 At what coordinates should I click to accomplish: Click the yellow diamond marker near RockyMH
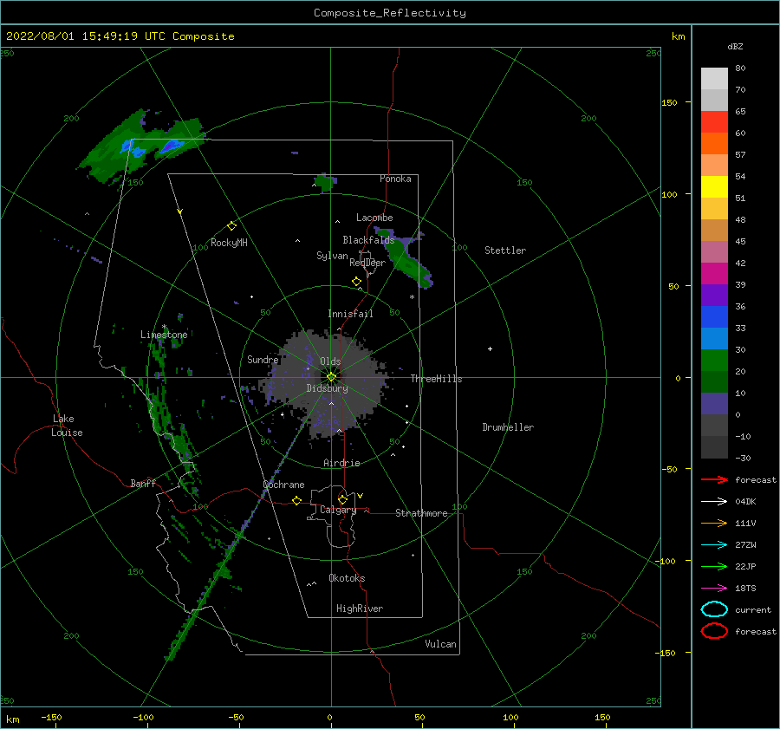pos(231,226)
